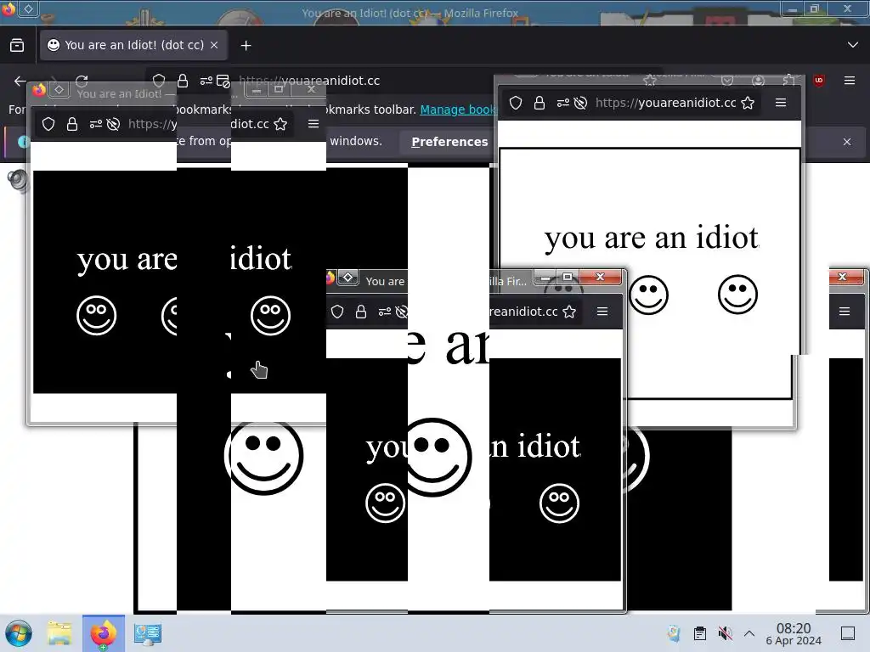Screen dimensions: 870x652
Task: Open hamburger menu of the far-right edge popup
Action: tap(845, 312)
